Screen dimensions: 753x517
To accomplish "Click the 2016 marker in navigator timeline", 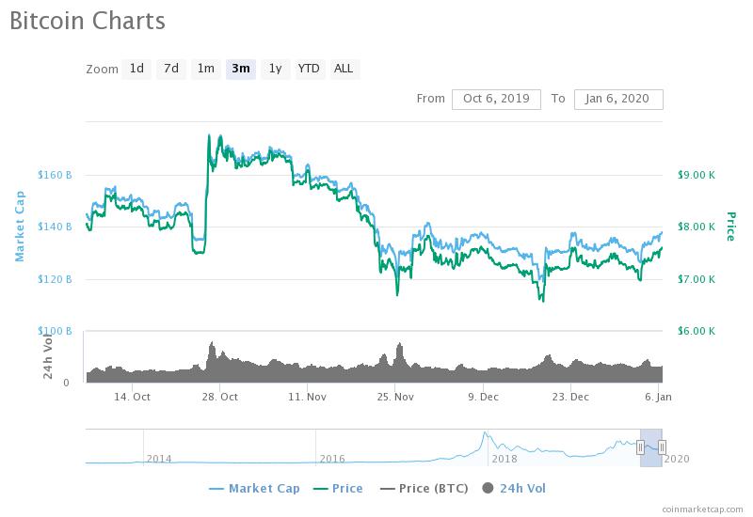I will coord(332,459).
